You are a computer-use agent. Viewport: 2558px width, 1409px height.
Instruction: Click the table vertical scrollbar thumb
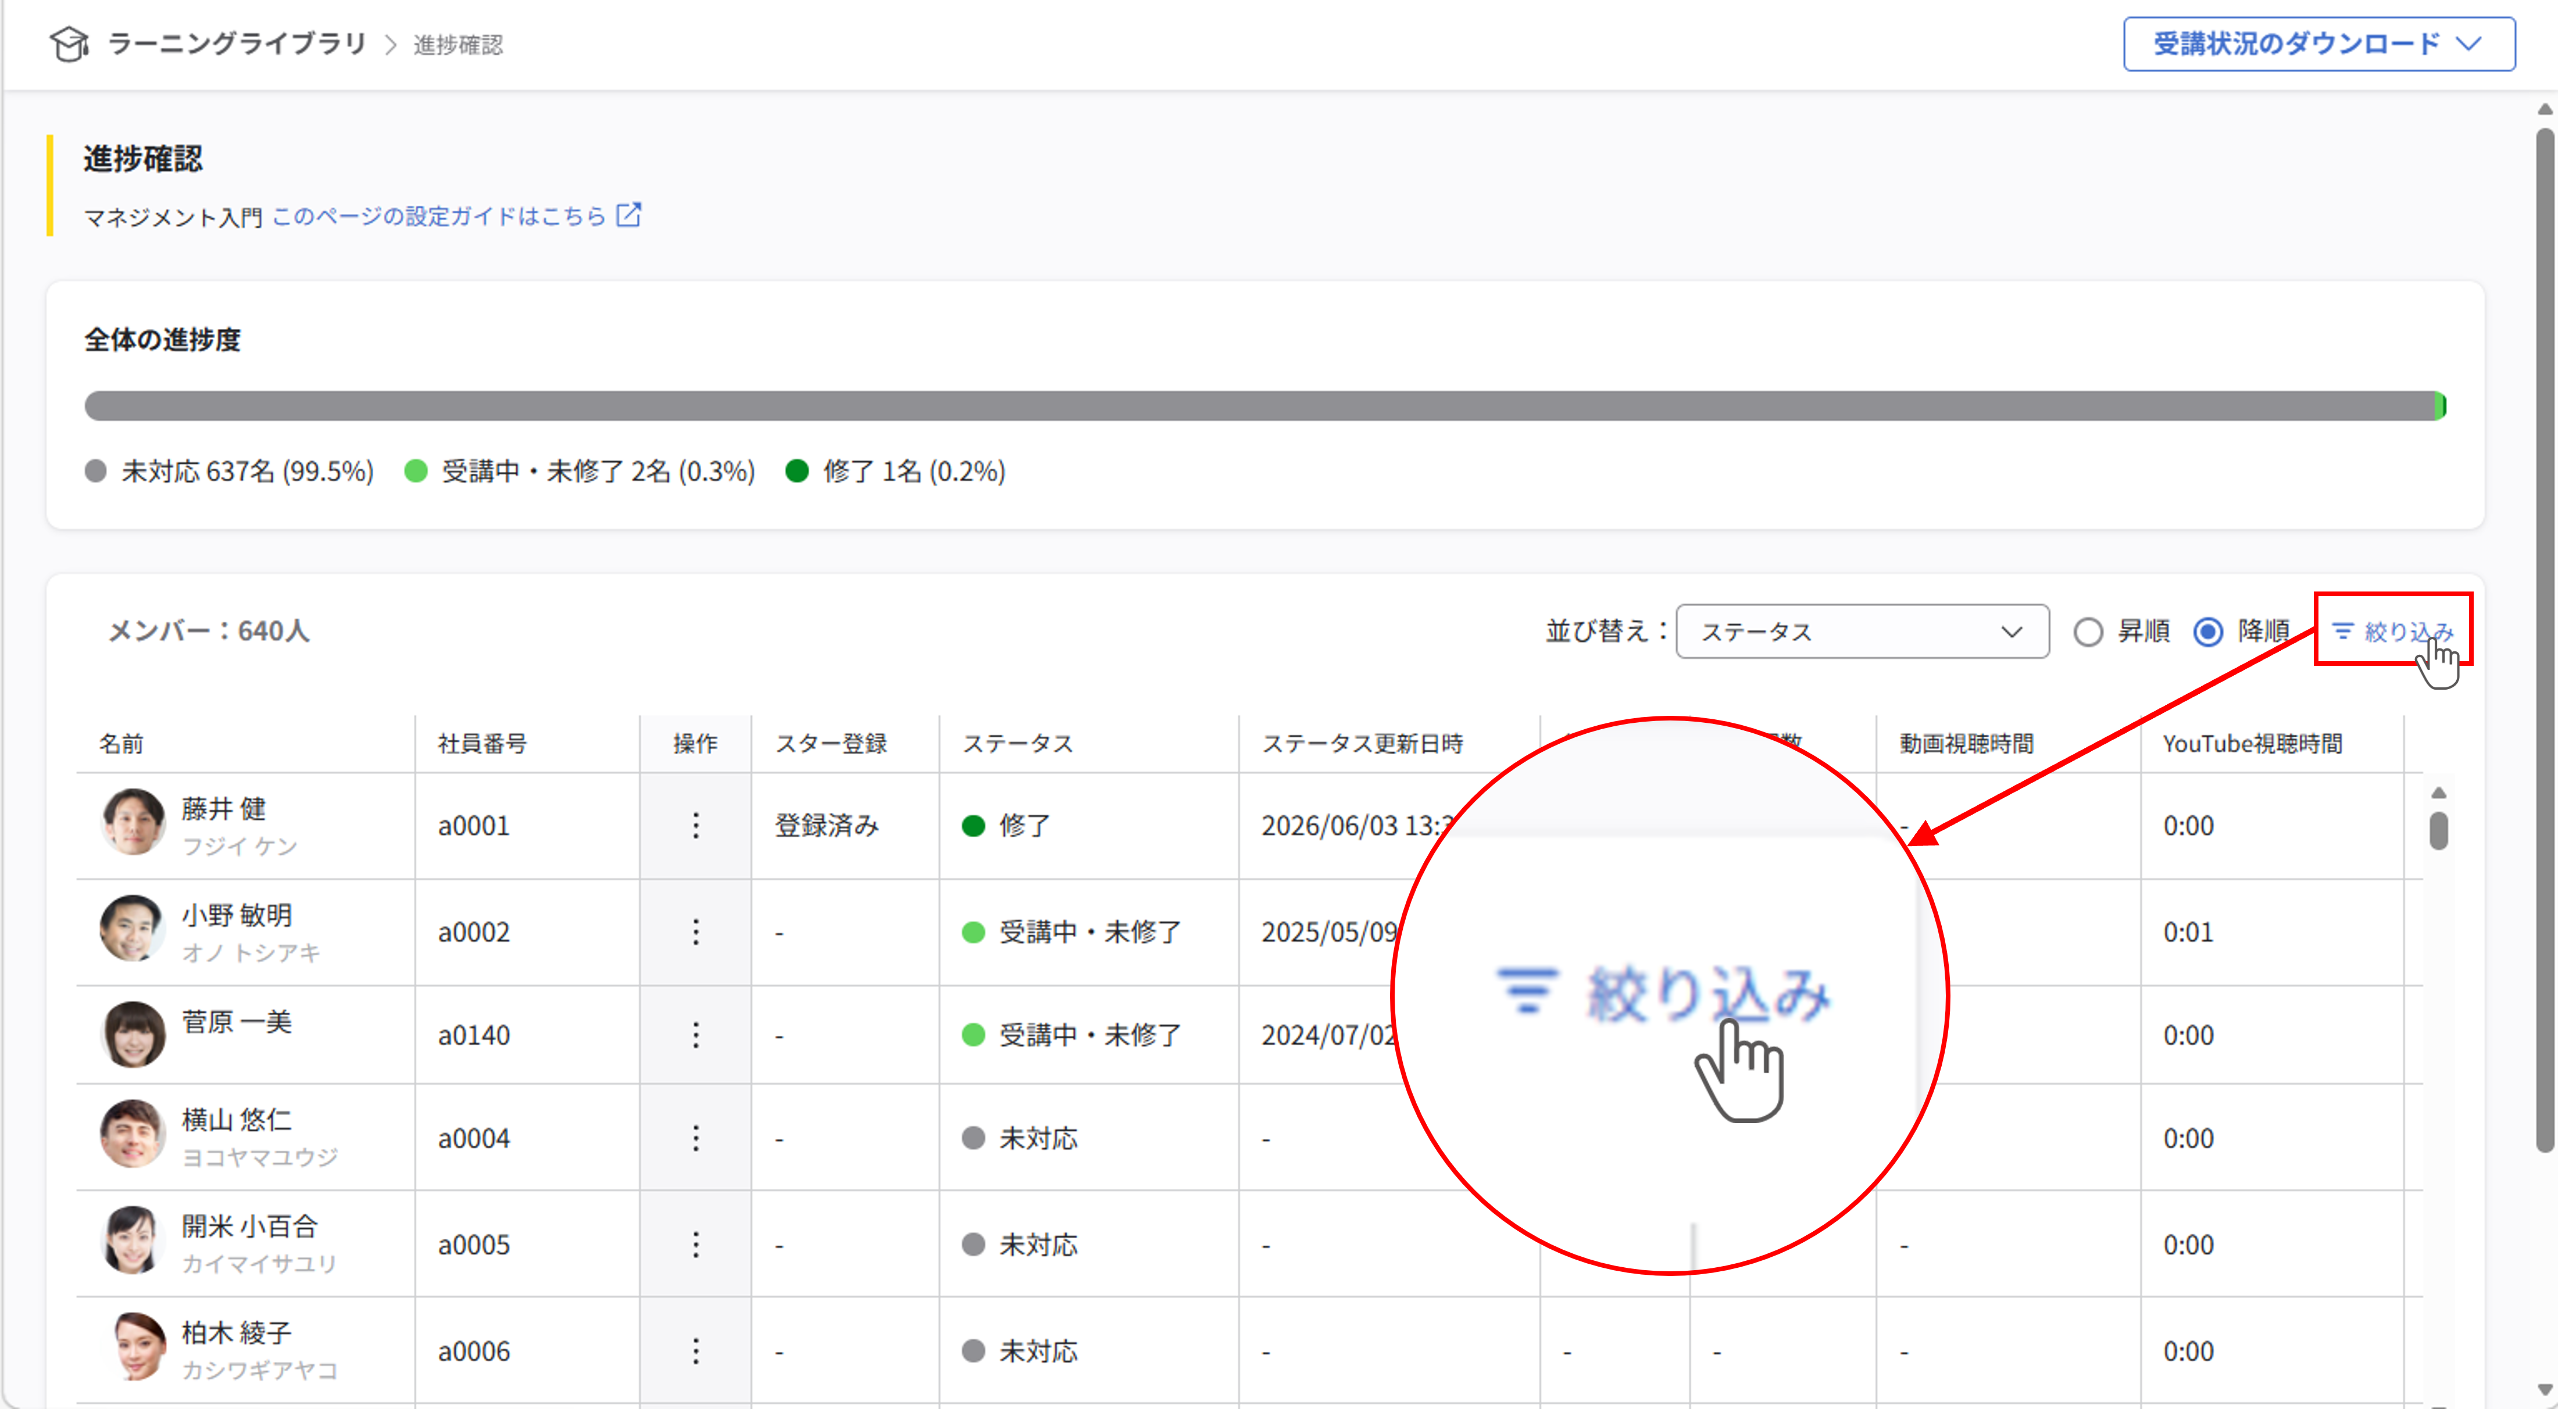point(2438,830)
